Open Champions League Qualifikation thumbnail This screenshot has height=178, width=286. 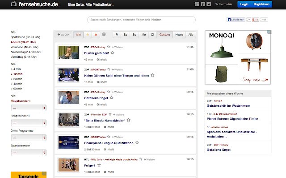68,142
